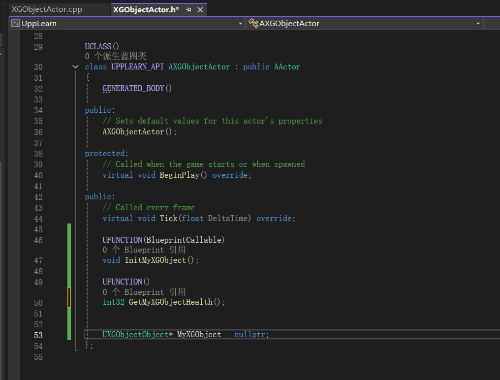Click the AXGObjectActor class icon
500x380 pixels.
click(253, 23)
